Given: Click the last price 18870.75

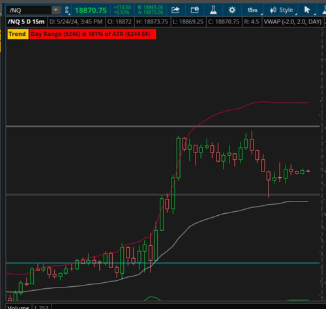Looking at the screenshot, I should pyautogui.click(x=91, y=10).
